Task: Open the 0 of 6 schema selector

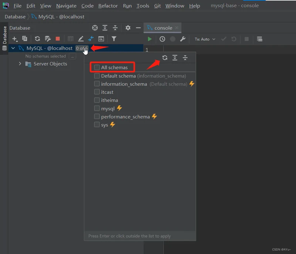Action: click(81, 48)
